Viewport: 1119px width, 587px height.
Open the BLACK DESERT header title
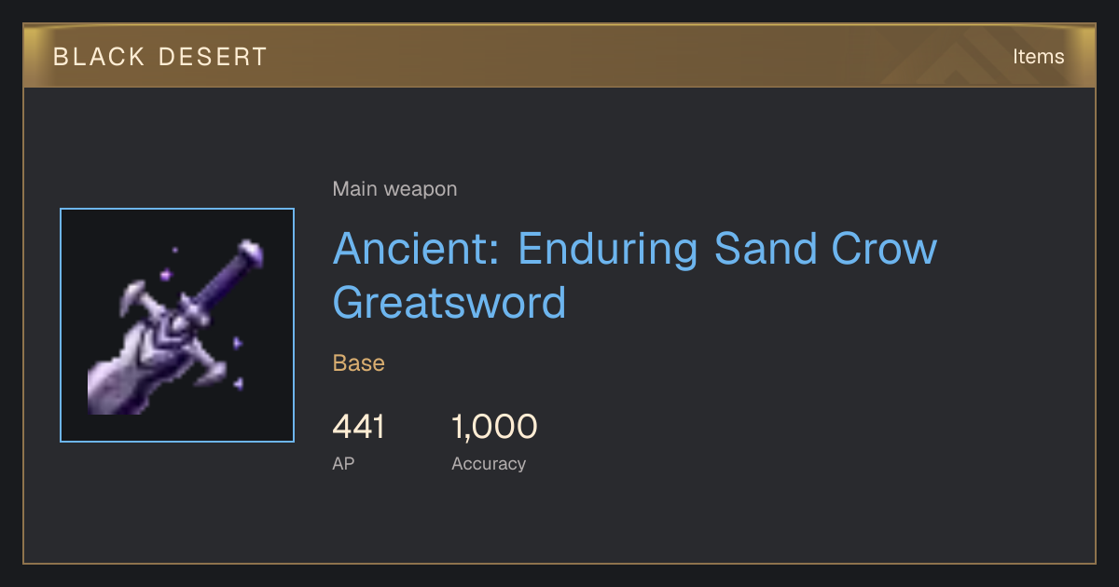pos(160,57)
